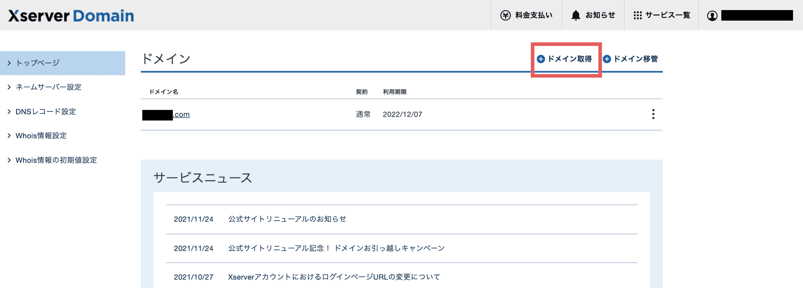The image size is (803, 288).
Task: Open the three-dot menu for .com domain
Action: click(653, 114)
